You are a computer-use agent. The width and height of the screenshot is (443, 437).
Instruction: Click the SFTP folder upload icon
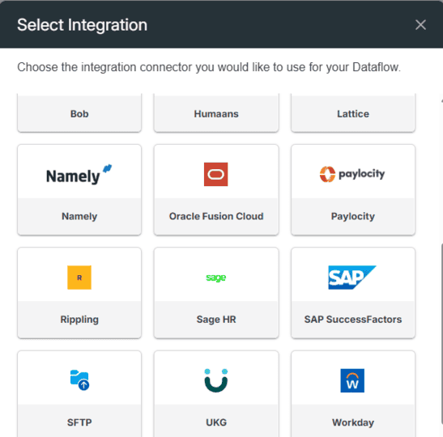click(x=79, y=380)
